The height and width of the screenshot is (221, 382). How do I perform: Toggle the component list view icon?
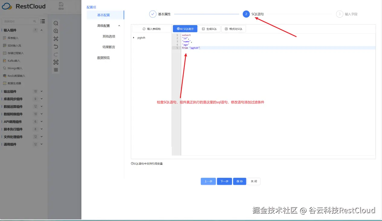tap(43, 21)
